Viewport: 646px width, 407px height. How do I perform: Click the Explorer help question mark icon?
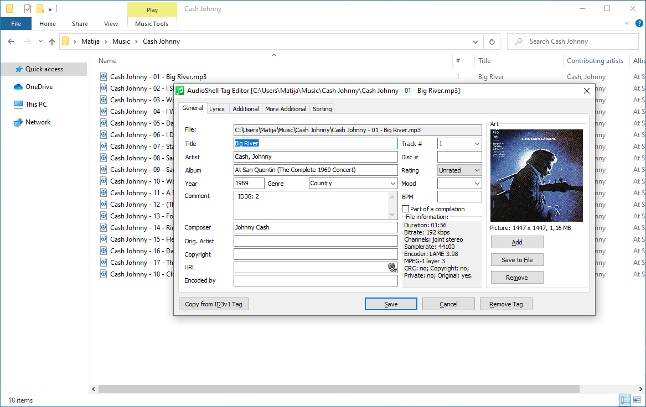(x=639, y=23)
